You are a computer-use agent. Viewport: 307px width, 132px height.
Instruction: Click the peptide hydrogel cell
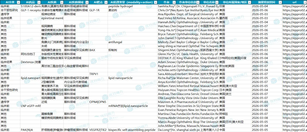132,6
